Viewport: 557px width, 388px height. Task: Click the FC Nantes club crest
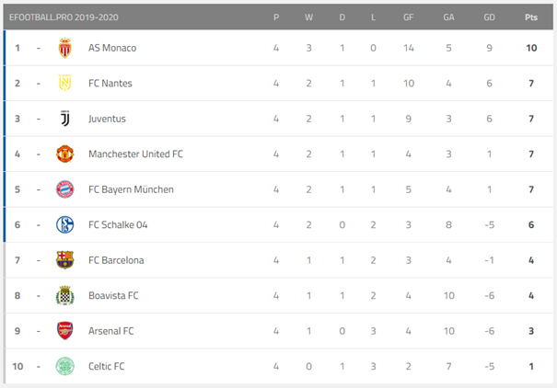(x=64, y=84)
